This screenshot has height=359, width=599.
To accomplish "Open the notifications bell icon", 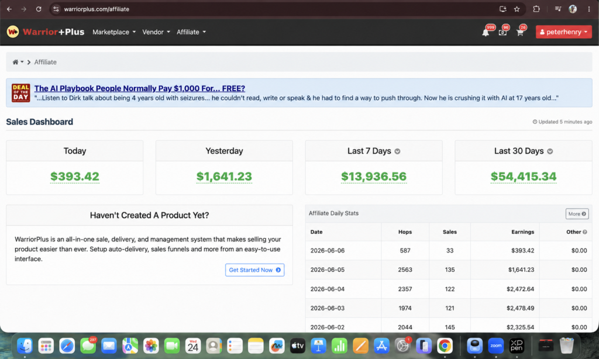I will point(486,33).
